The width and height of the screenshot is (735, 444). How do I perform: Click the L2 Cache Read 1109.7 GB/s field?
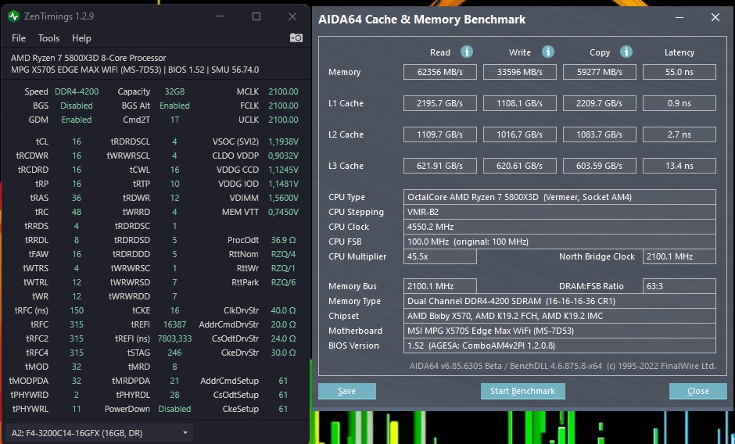coord(440,134)
